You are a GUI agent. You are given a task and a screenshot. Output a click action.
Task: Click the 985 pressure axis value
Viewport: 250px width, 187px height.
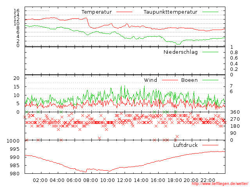[x=14, y=166]
